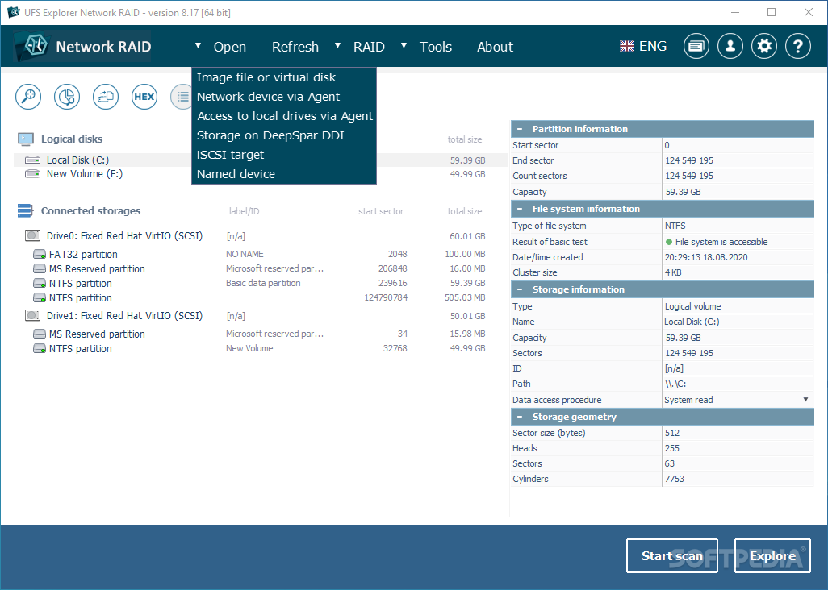Click the UK flag language icon

pos(627,47)
